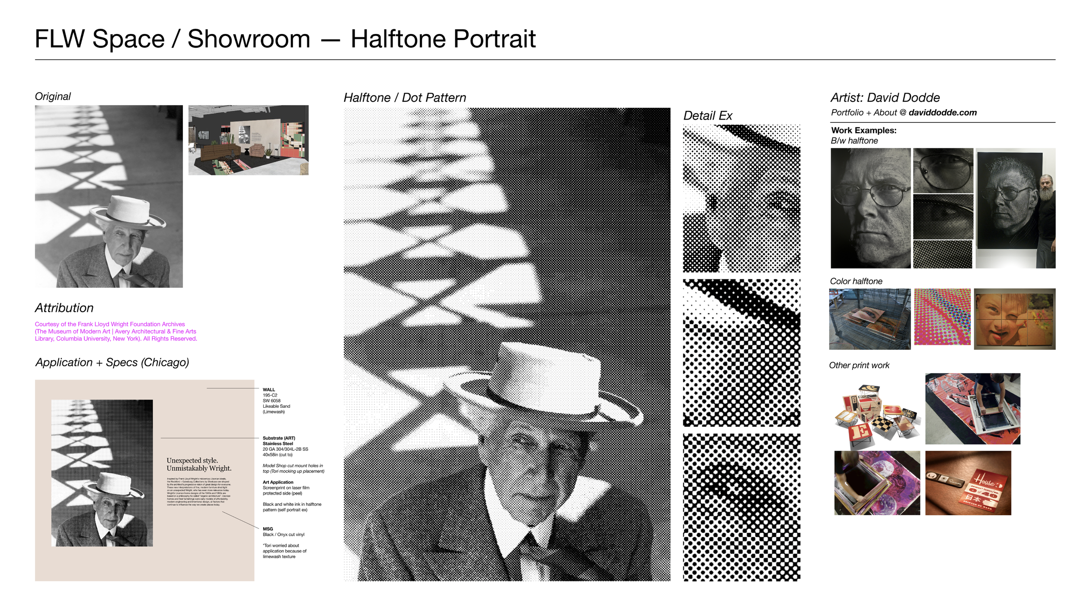
Task: Select the pink color halftone dots image
Action: [x=942, y=317]
